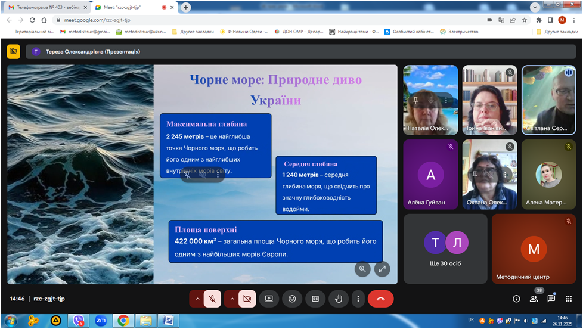Turn on the camera toggle
Screen dimensions: 583x329
tap(247, 299)
